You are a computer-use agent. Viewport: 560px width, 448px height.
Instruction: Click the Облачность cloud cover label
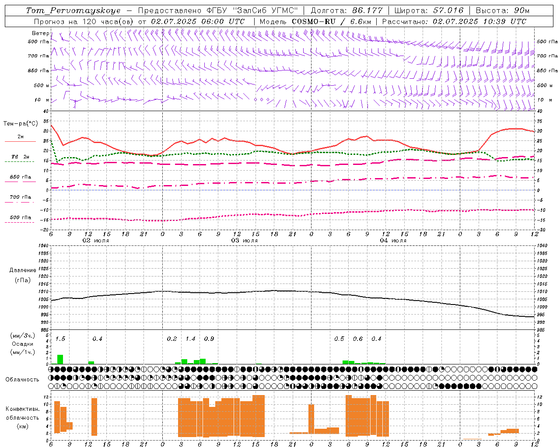tap(22, 380)
